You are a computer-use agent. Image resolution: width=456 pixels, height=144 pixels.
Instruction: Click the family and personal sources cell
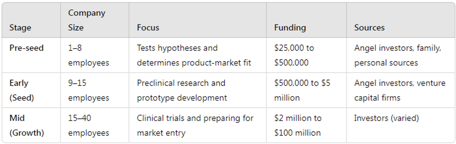point(398,55)
